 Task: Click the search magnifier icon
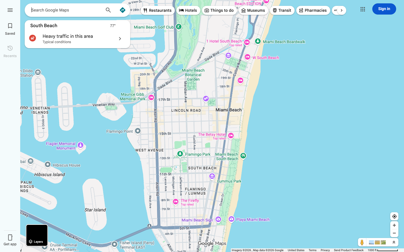click(108, 10)
